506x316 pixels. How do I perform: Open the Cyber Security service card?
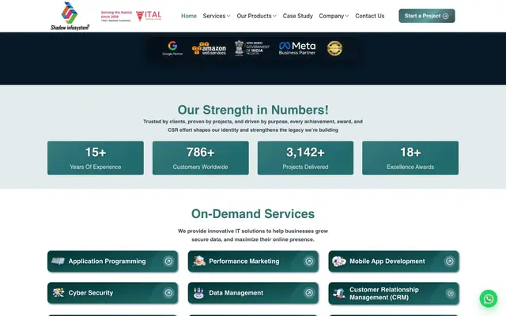click(x=112, y=293)
